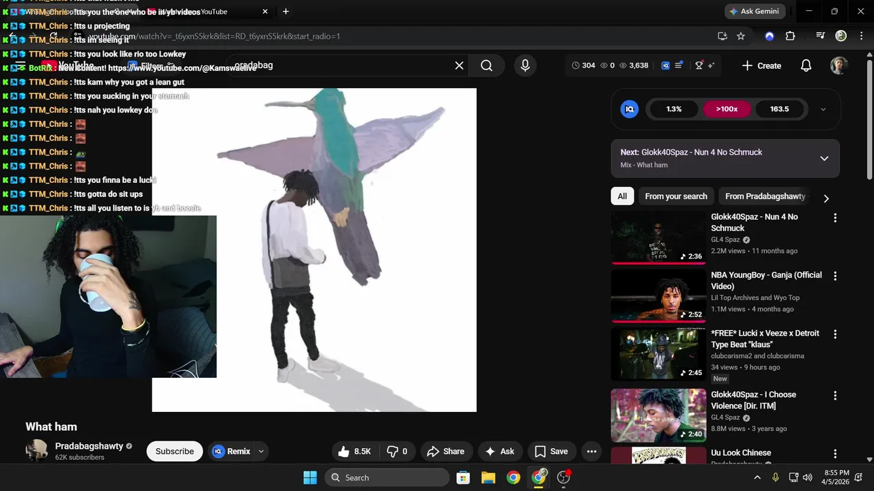The width and height of the screenshot is (874, 491).
Task: Open the blue vidIQ icon in header
Action: point(666,65)
